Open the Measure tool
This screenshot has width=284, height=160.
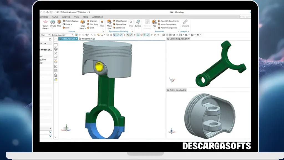tap(185, 24)
